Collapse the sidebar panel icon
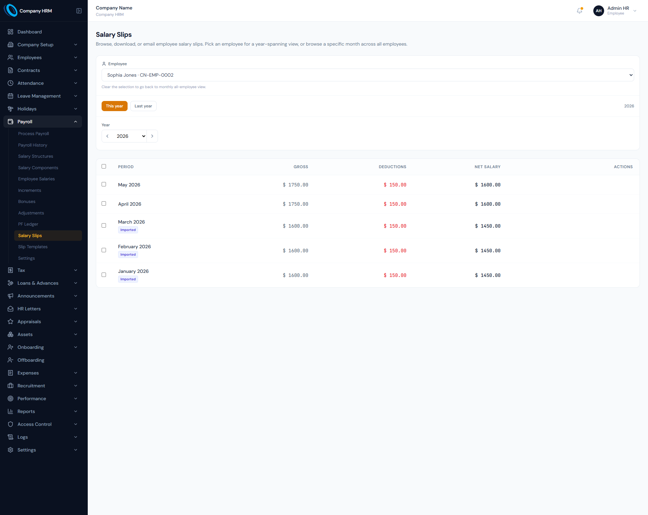The width and height of the screenshot is (648, 515). pyautogui.click(x=79, y=11)
